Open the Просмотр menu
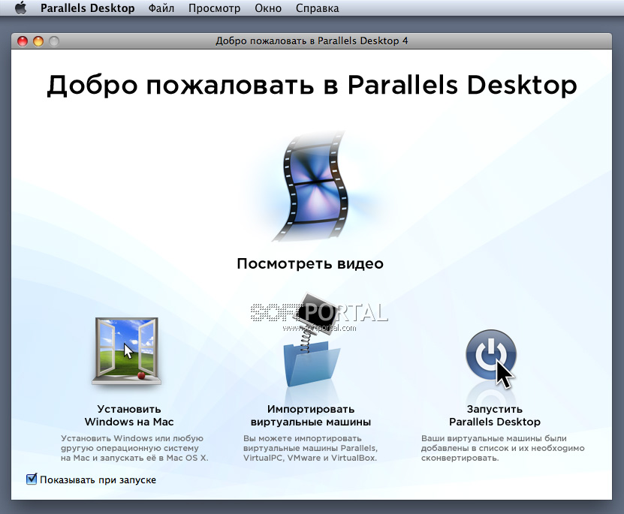624x514 pixels. click(215, 8)
